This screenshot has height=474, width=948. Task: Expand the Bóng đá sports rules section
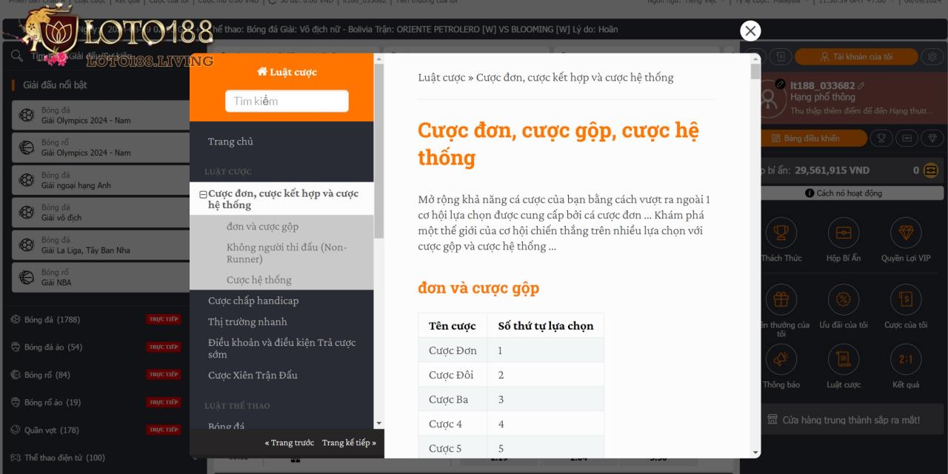226,427
